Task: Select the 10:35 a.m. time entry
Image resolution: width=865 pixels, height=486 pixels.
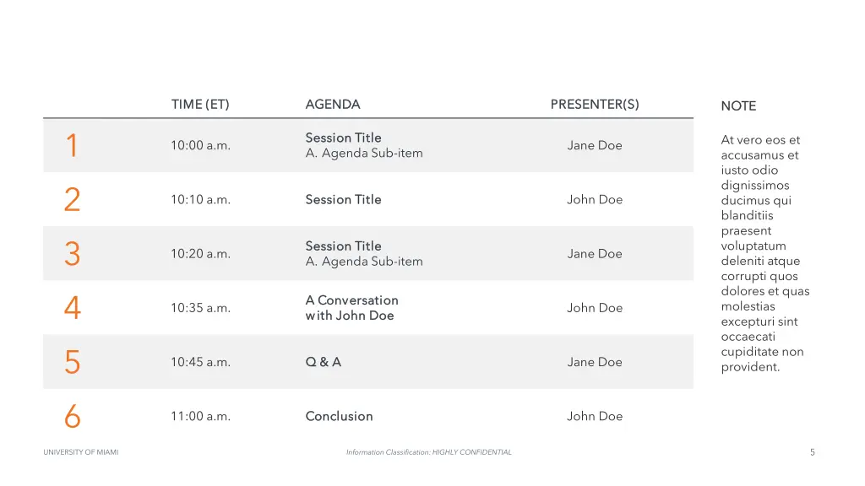Action: tap(201, 307)
